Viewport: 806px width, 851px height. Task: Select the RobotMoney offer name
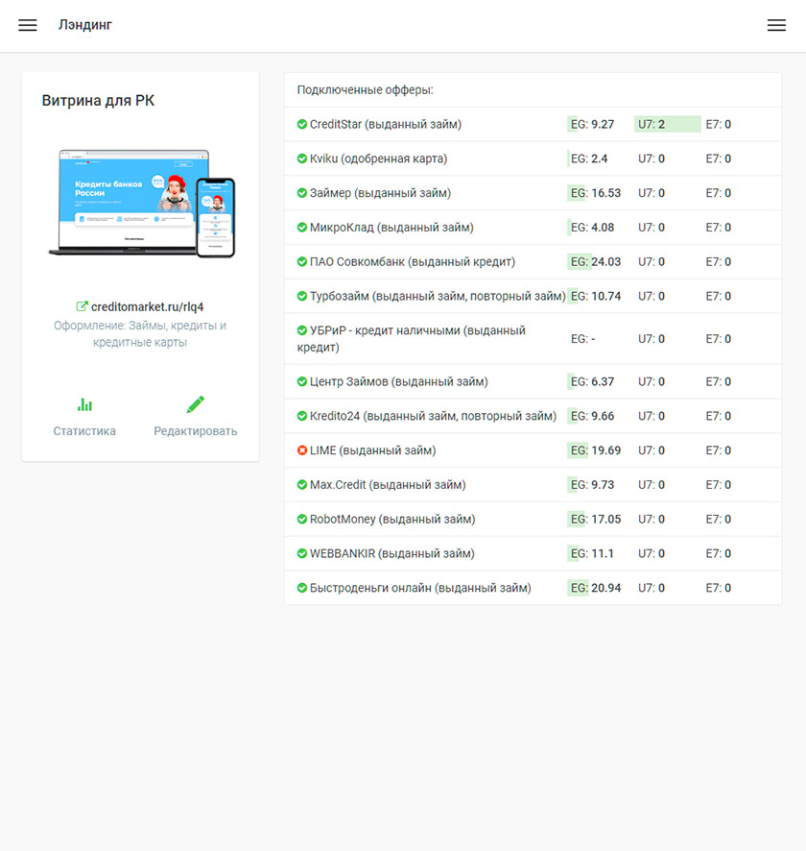click(x=392, y=519)
